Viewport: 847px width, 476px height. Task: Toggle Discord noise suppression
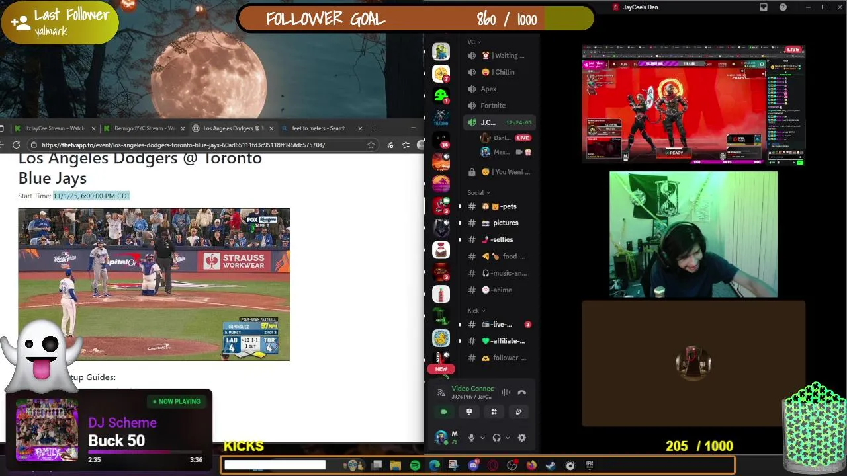(x=506, y=393)
